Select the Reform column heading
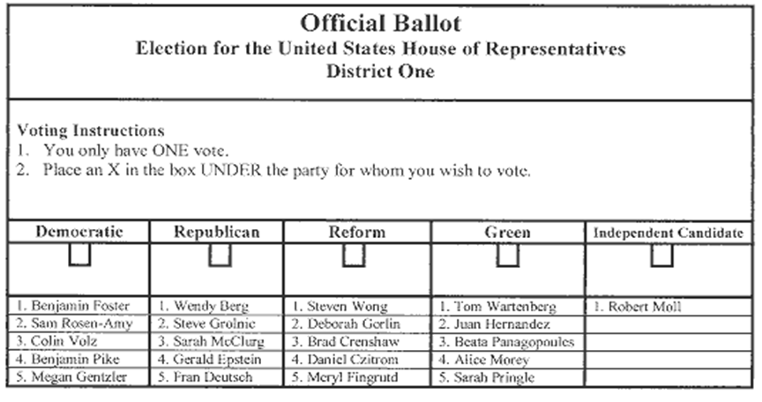 357,233
